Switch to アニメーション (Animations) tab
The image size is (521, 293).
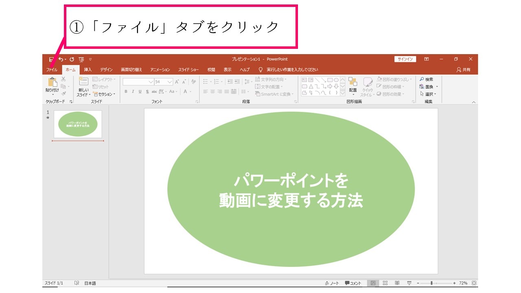(x=160, y=70)
